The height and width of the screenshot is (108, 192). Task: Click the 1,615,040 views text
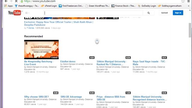pos(43,28)
